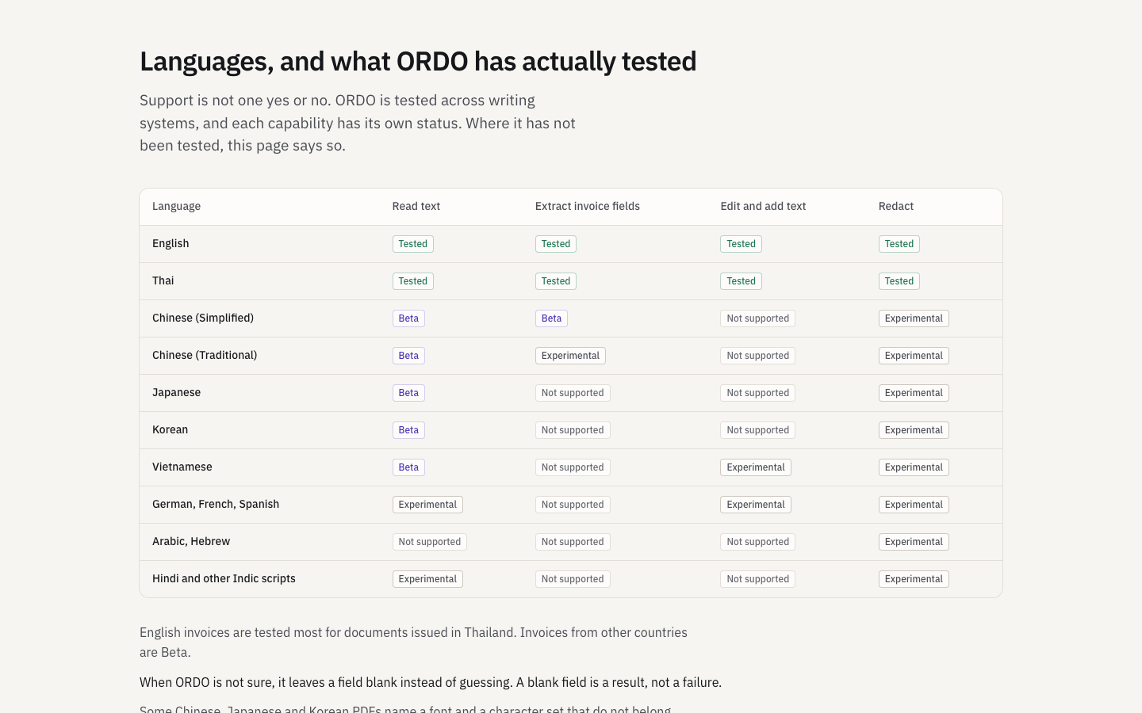Click Chinese (Simplified) Read text Beta badge

coord(408,318)
